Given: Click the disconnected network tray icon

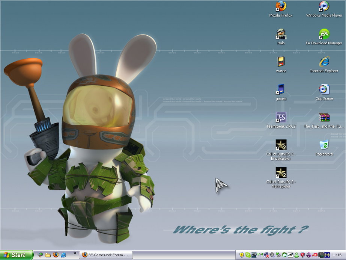Looking at the screenshot, I should pos(266,255).
